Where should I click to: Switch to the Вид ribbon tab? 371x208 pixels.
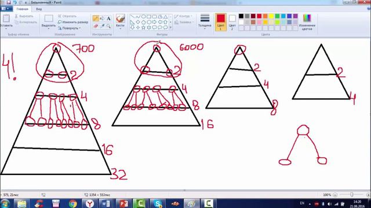coord(39,9)
